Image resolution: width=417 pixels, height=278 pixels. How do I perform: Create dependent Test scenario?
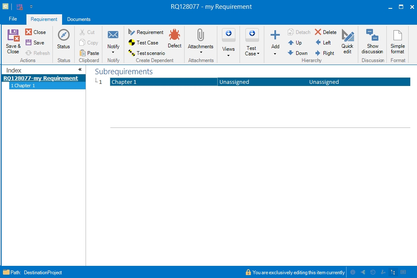pyautogui.click(x=146, y=53)
